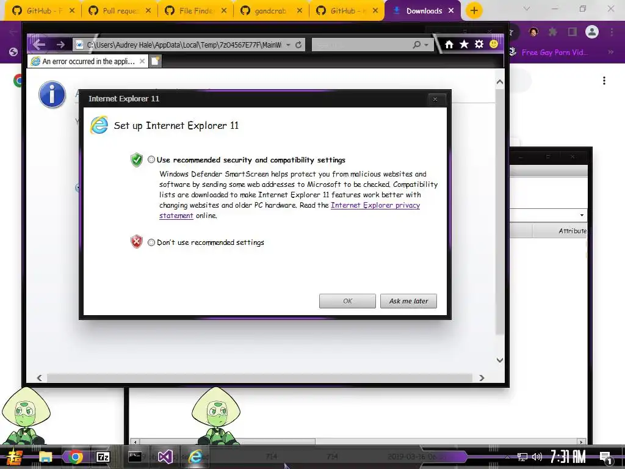Click volume speaker icon in system tray

536,457
